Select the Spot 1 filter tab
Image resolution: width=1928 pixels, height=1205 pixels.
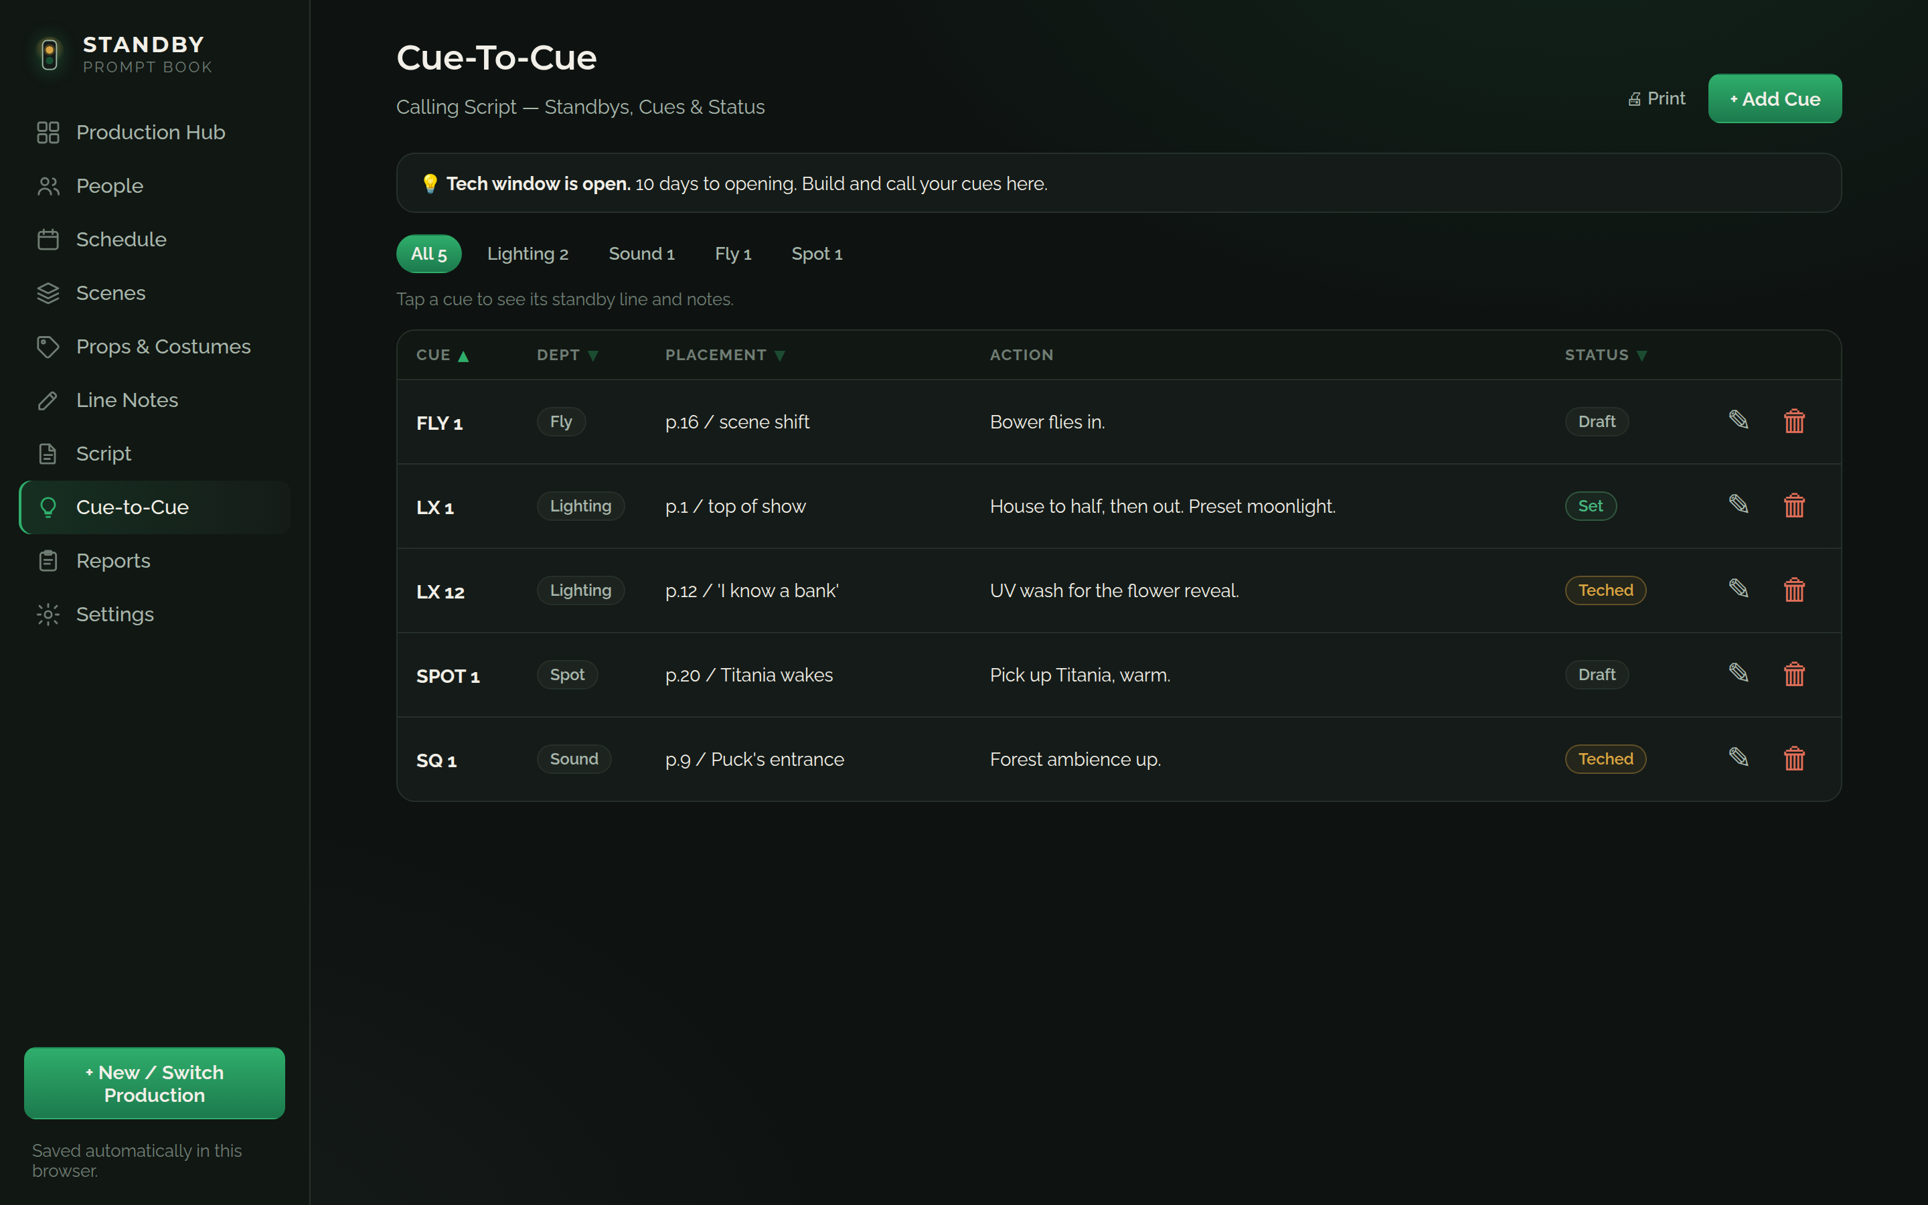tap(817, 254)
